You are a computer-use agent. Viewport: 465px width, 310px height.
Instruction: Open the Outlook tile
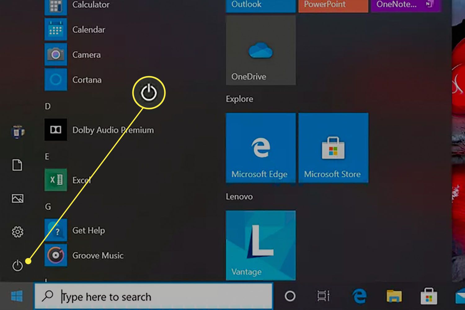[261, 6]
